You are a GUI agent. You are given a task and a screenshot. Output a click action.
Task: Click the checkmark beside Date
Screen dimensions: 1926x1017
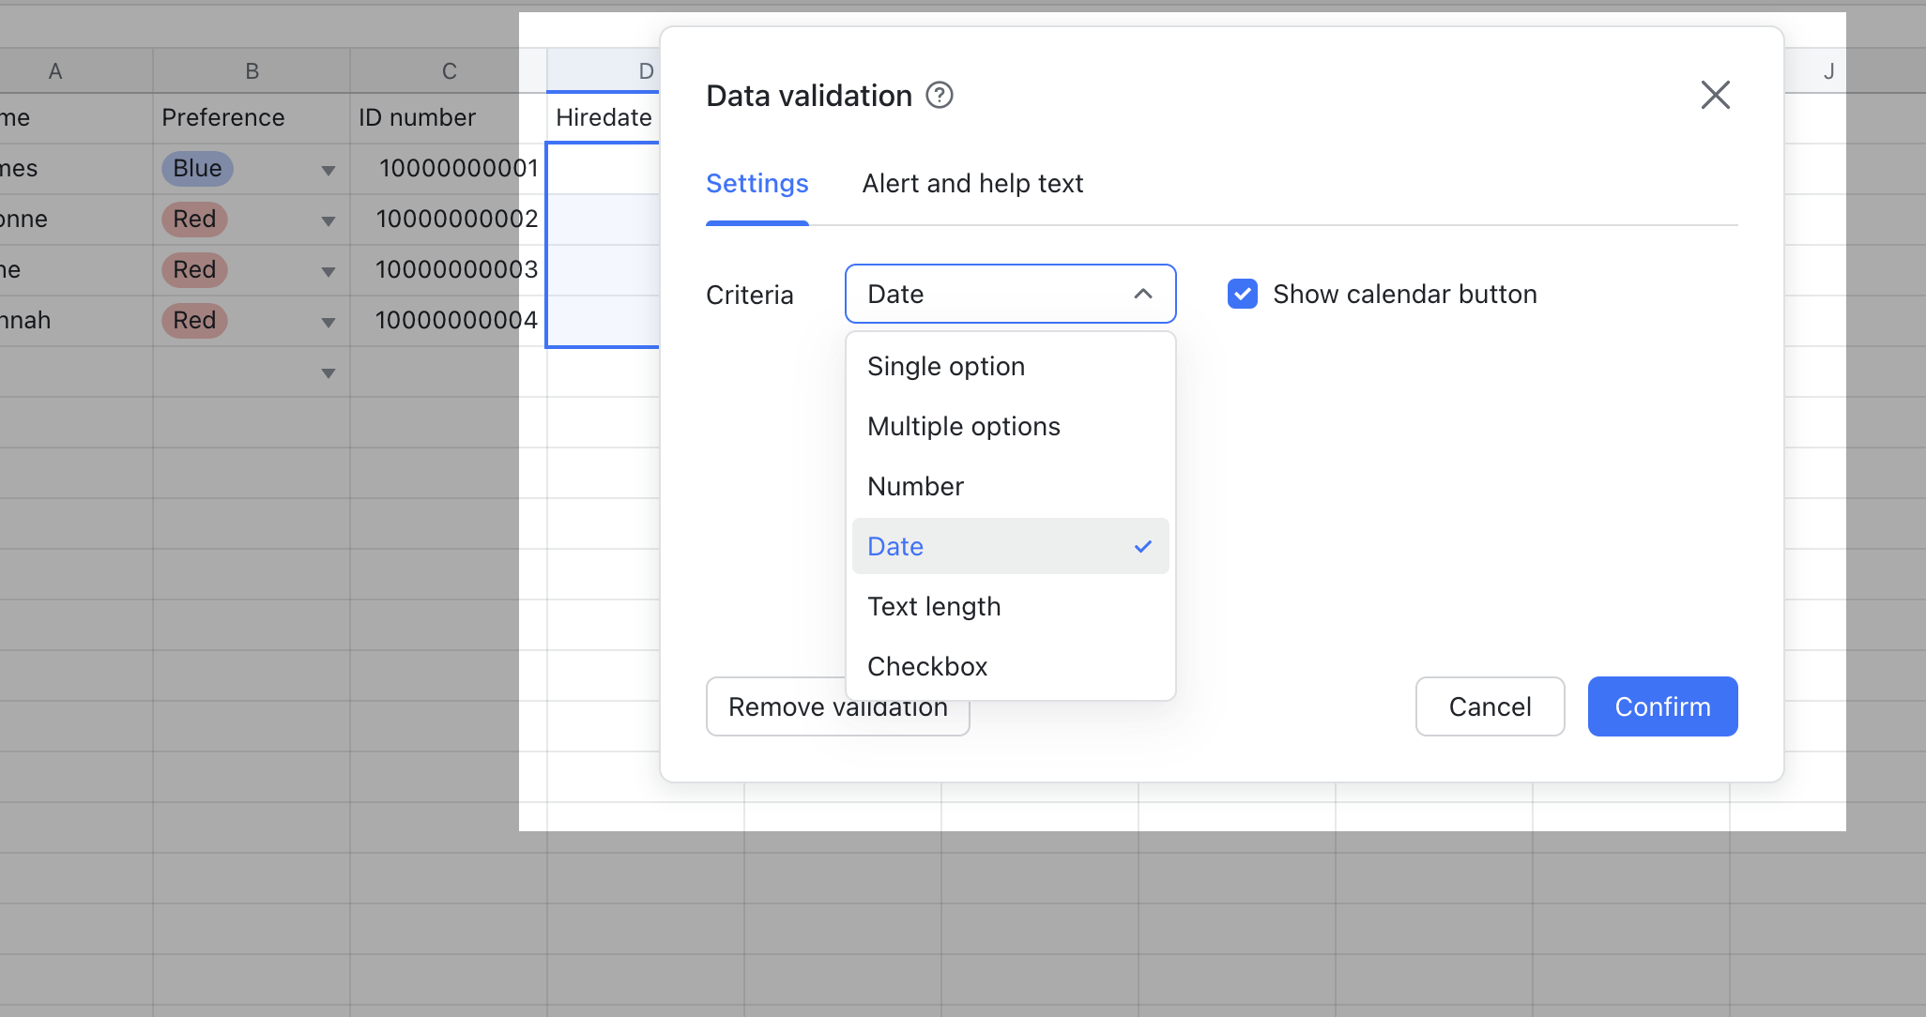pyautogui.click(x=1143, y=545)
